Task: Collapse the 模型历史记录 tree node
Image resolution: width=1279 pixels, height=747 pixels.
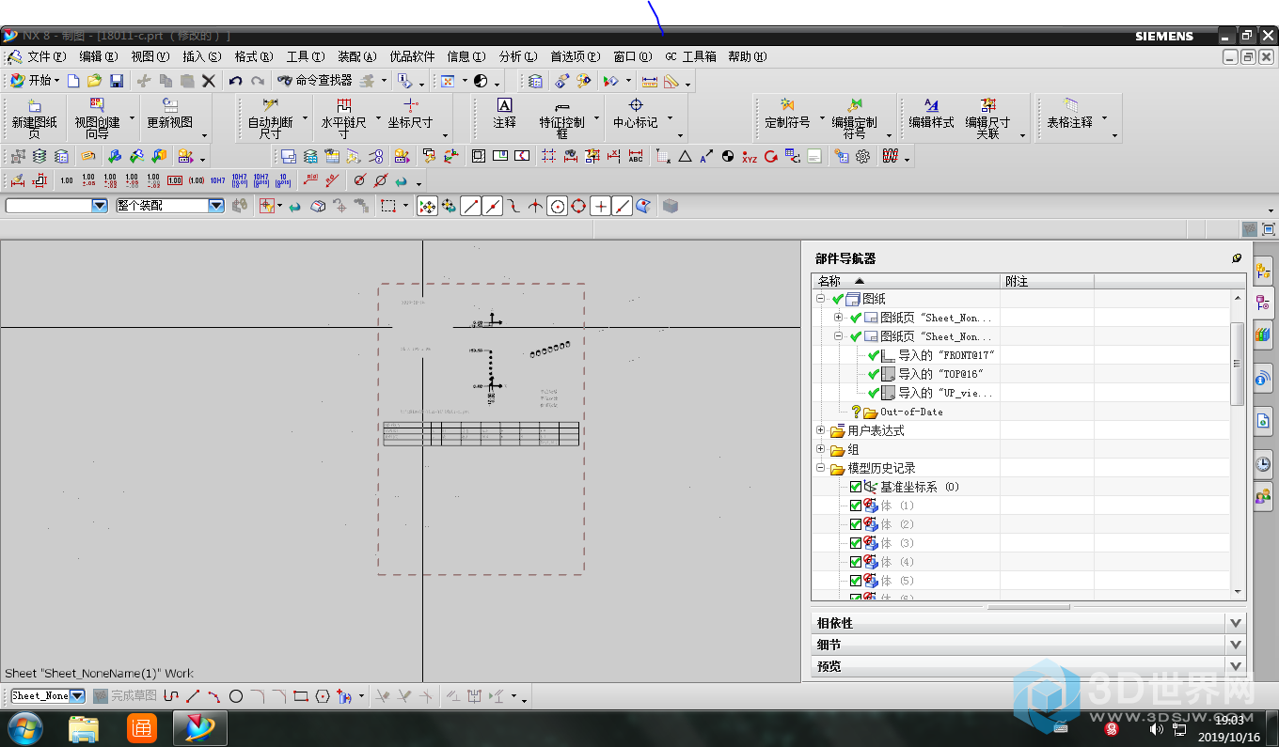Action: pos(821,468)
